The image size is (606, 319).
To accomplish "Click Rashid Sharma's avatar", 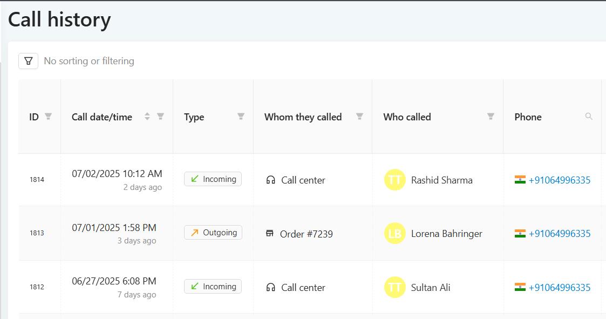I will (394, 180).
